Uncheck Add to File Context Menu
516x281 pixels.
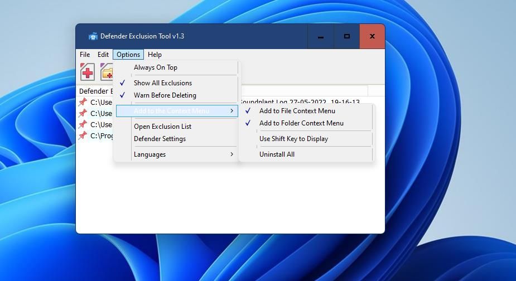point(307,111)
